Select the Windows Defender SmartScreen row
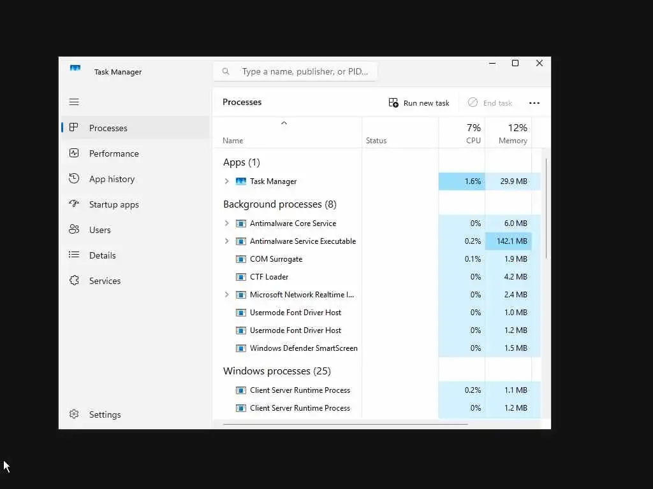 pos(377,348)
